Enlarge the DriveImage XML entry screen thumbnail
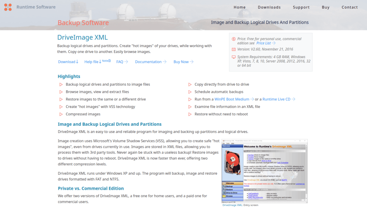Viewport: 367px width, 208px height. [x=264, y=171]
